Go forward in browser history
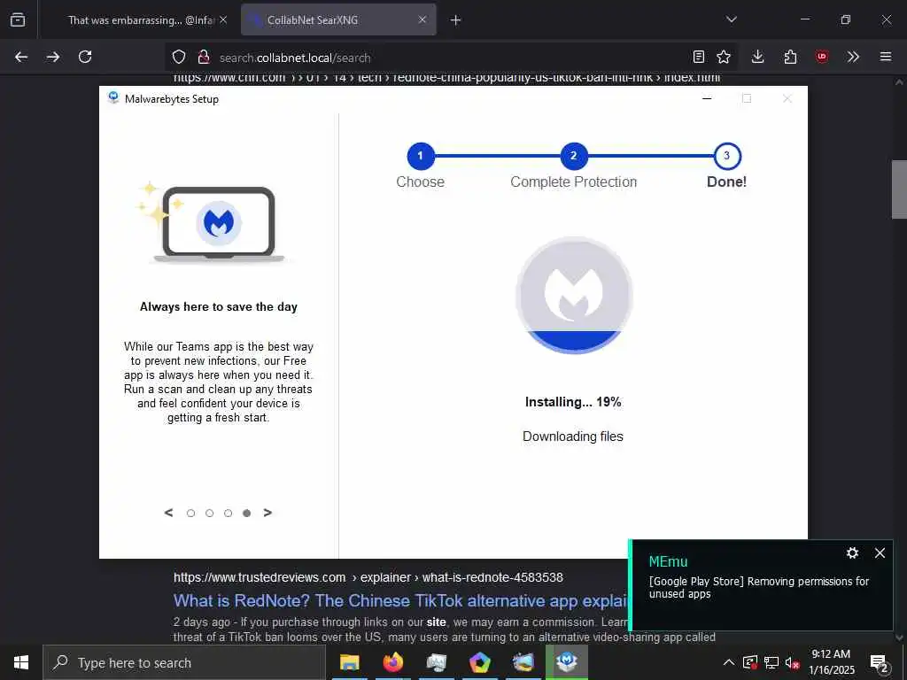Viewport: 907px width, 680px height. [x=53, y=57]
